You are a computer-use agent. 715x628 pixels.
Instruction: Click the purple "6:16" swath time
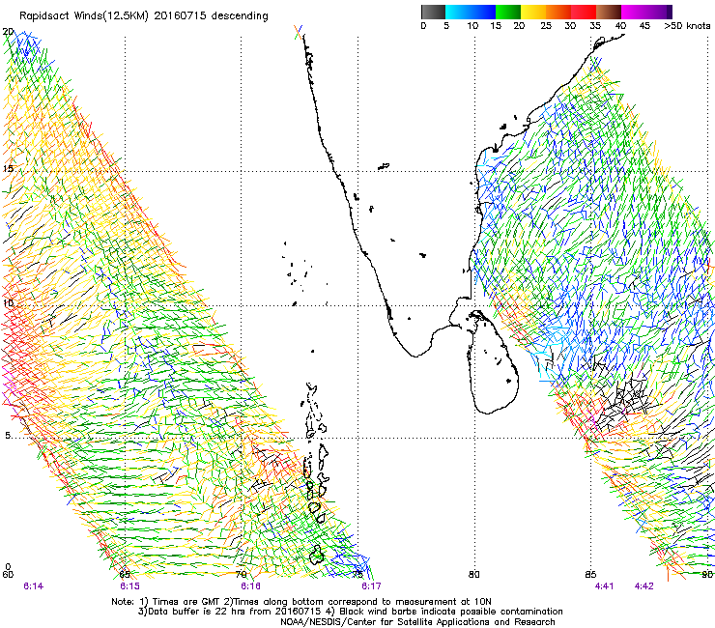coord(251,586)
